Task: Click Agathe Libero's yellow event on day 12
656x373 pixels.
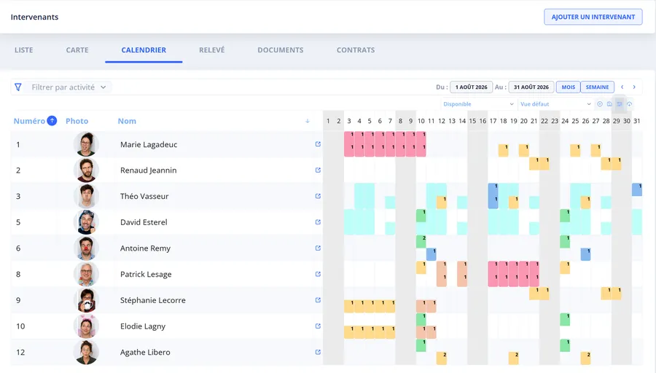Action: click(442, 358)
